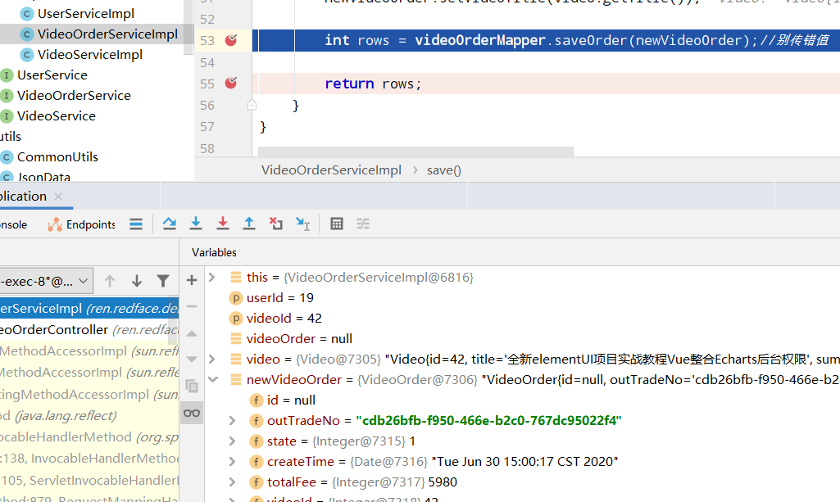This screenshot has height=502, width=840.
Task: Click the Run to Cursor icon
Action: click(x=302, y=223)
